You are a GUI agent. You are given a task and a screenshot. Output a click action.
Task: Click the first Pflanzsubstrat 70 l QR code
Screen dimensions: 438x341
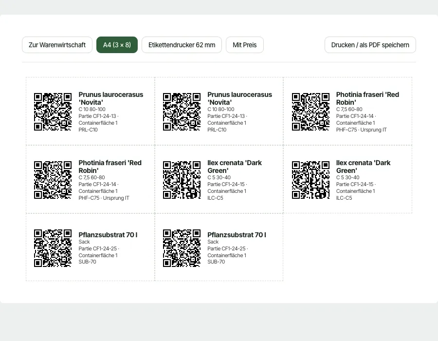(53, 248)
